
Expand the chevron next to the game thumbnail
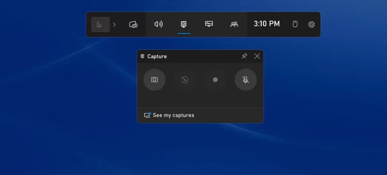[114, 24]
